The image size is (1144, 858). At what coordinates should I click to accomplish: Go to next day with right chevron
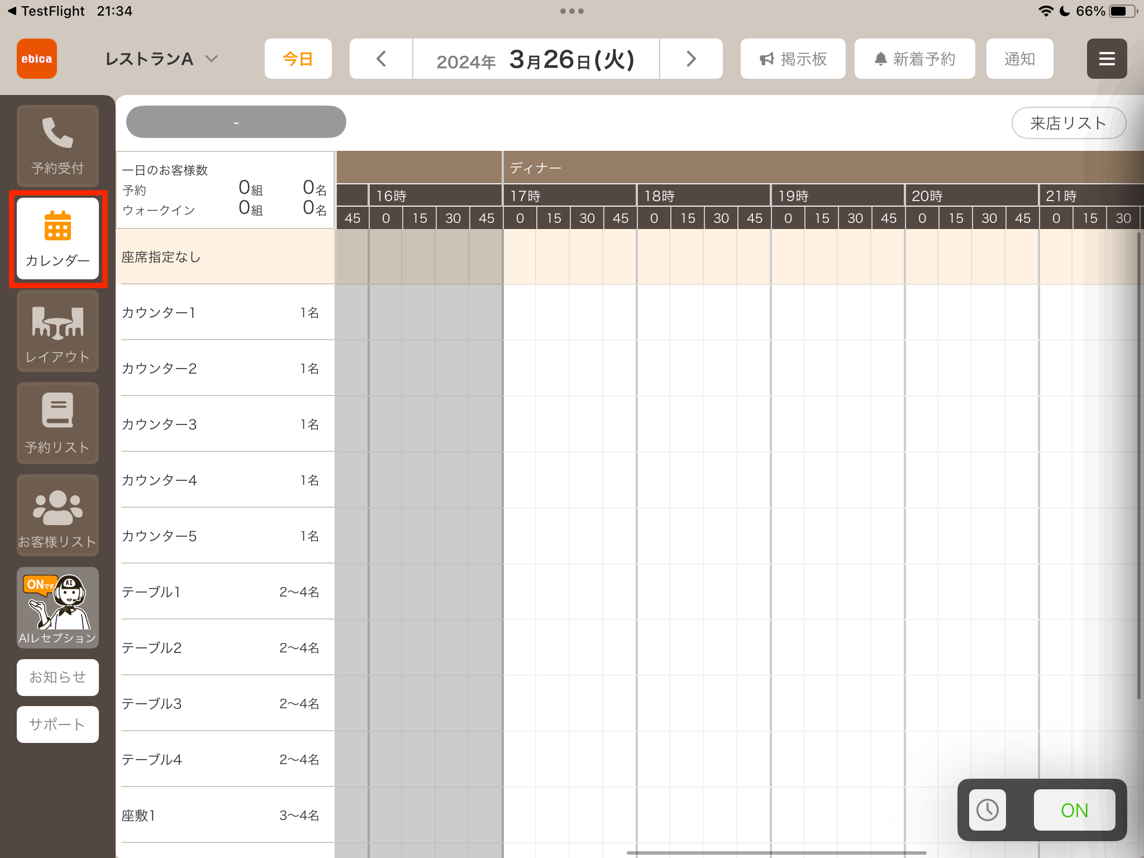(691, 59)
